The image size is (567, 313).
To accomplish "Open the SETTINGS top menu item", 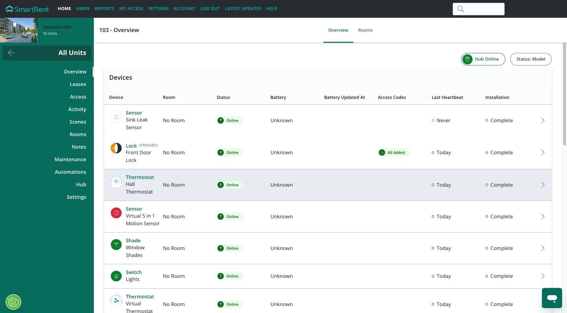I will coord(158,9).
